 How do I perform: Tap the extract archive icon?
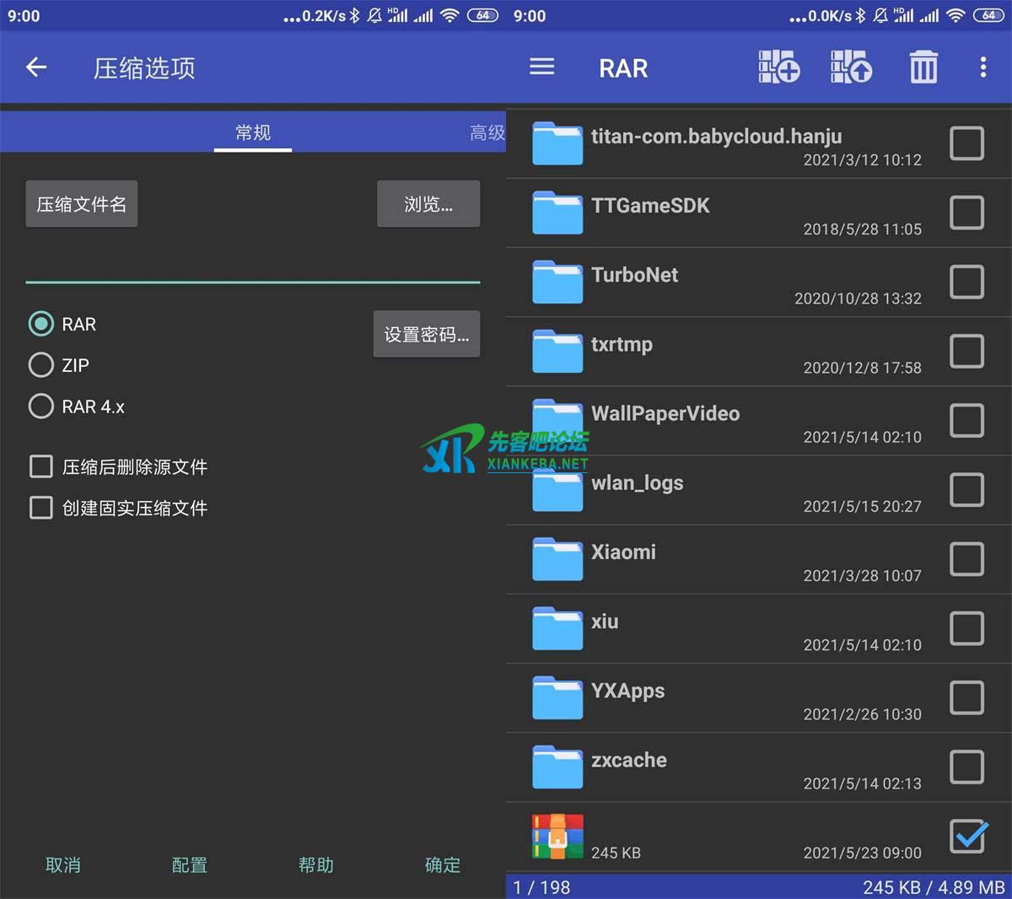pyautogui.click(x=851, y=67)
